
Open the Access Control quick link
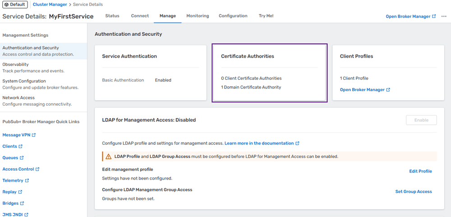point(18,169)
